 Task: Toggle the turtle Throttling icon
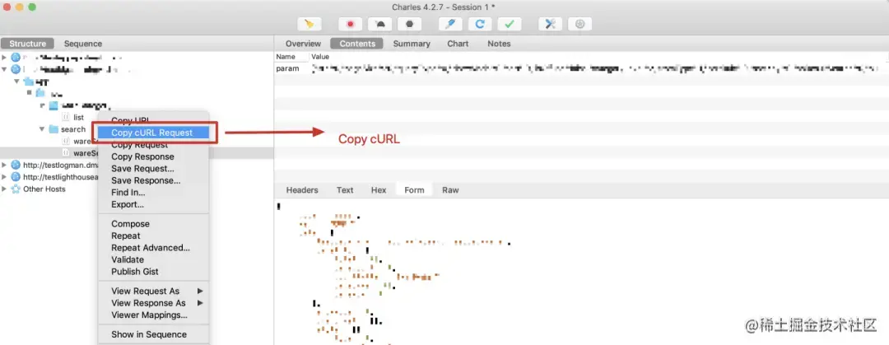(x=379, y=24)
